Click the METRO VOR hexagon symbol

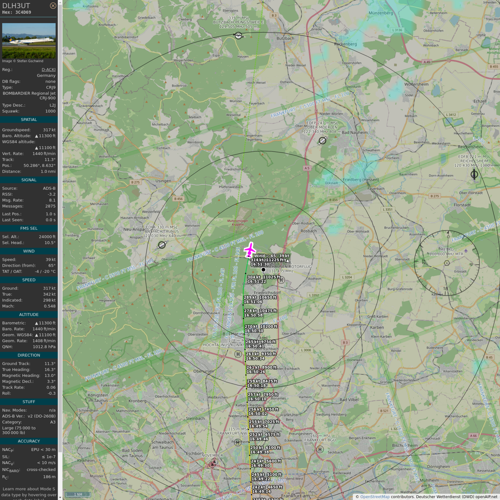pyautogui.click(x=447, y=263)
